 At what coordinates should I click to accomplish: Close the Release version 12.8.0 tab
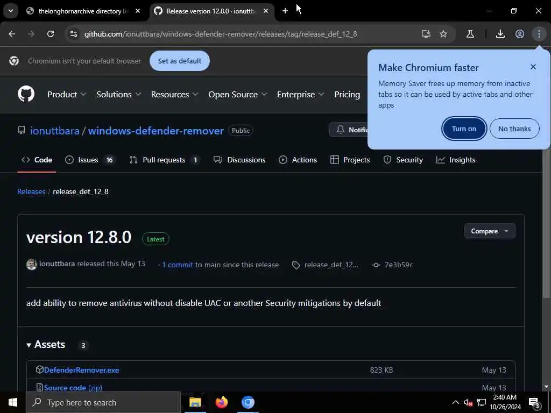[266, 11]
